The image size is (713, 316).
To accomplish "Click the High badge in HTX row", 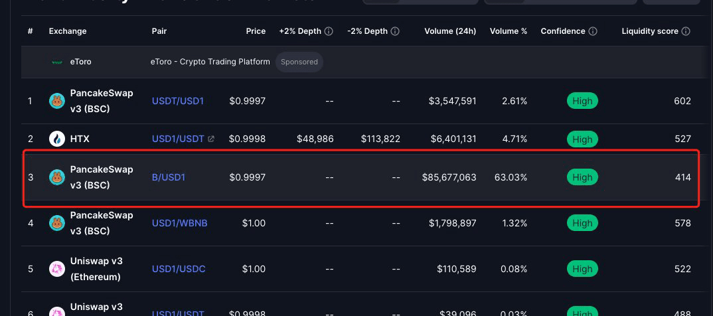I will coord(582,139).
